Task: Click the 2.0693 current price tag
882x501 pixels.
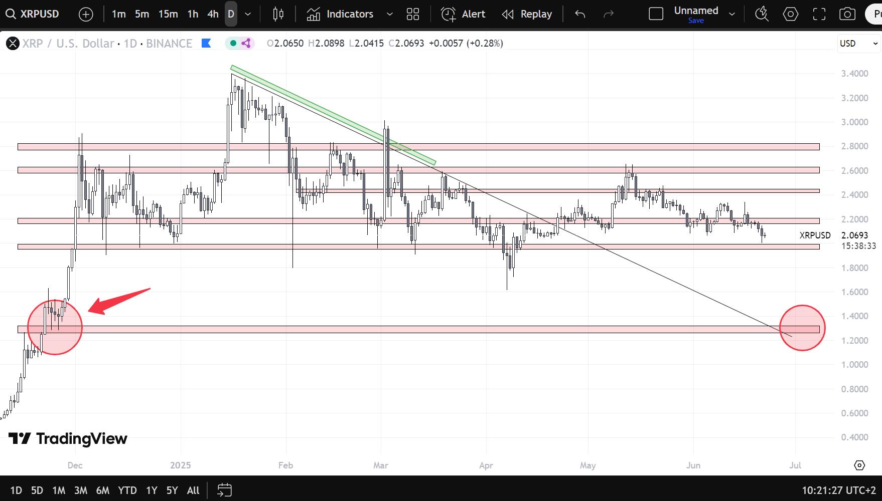Action: [854, 235]
